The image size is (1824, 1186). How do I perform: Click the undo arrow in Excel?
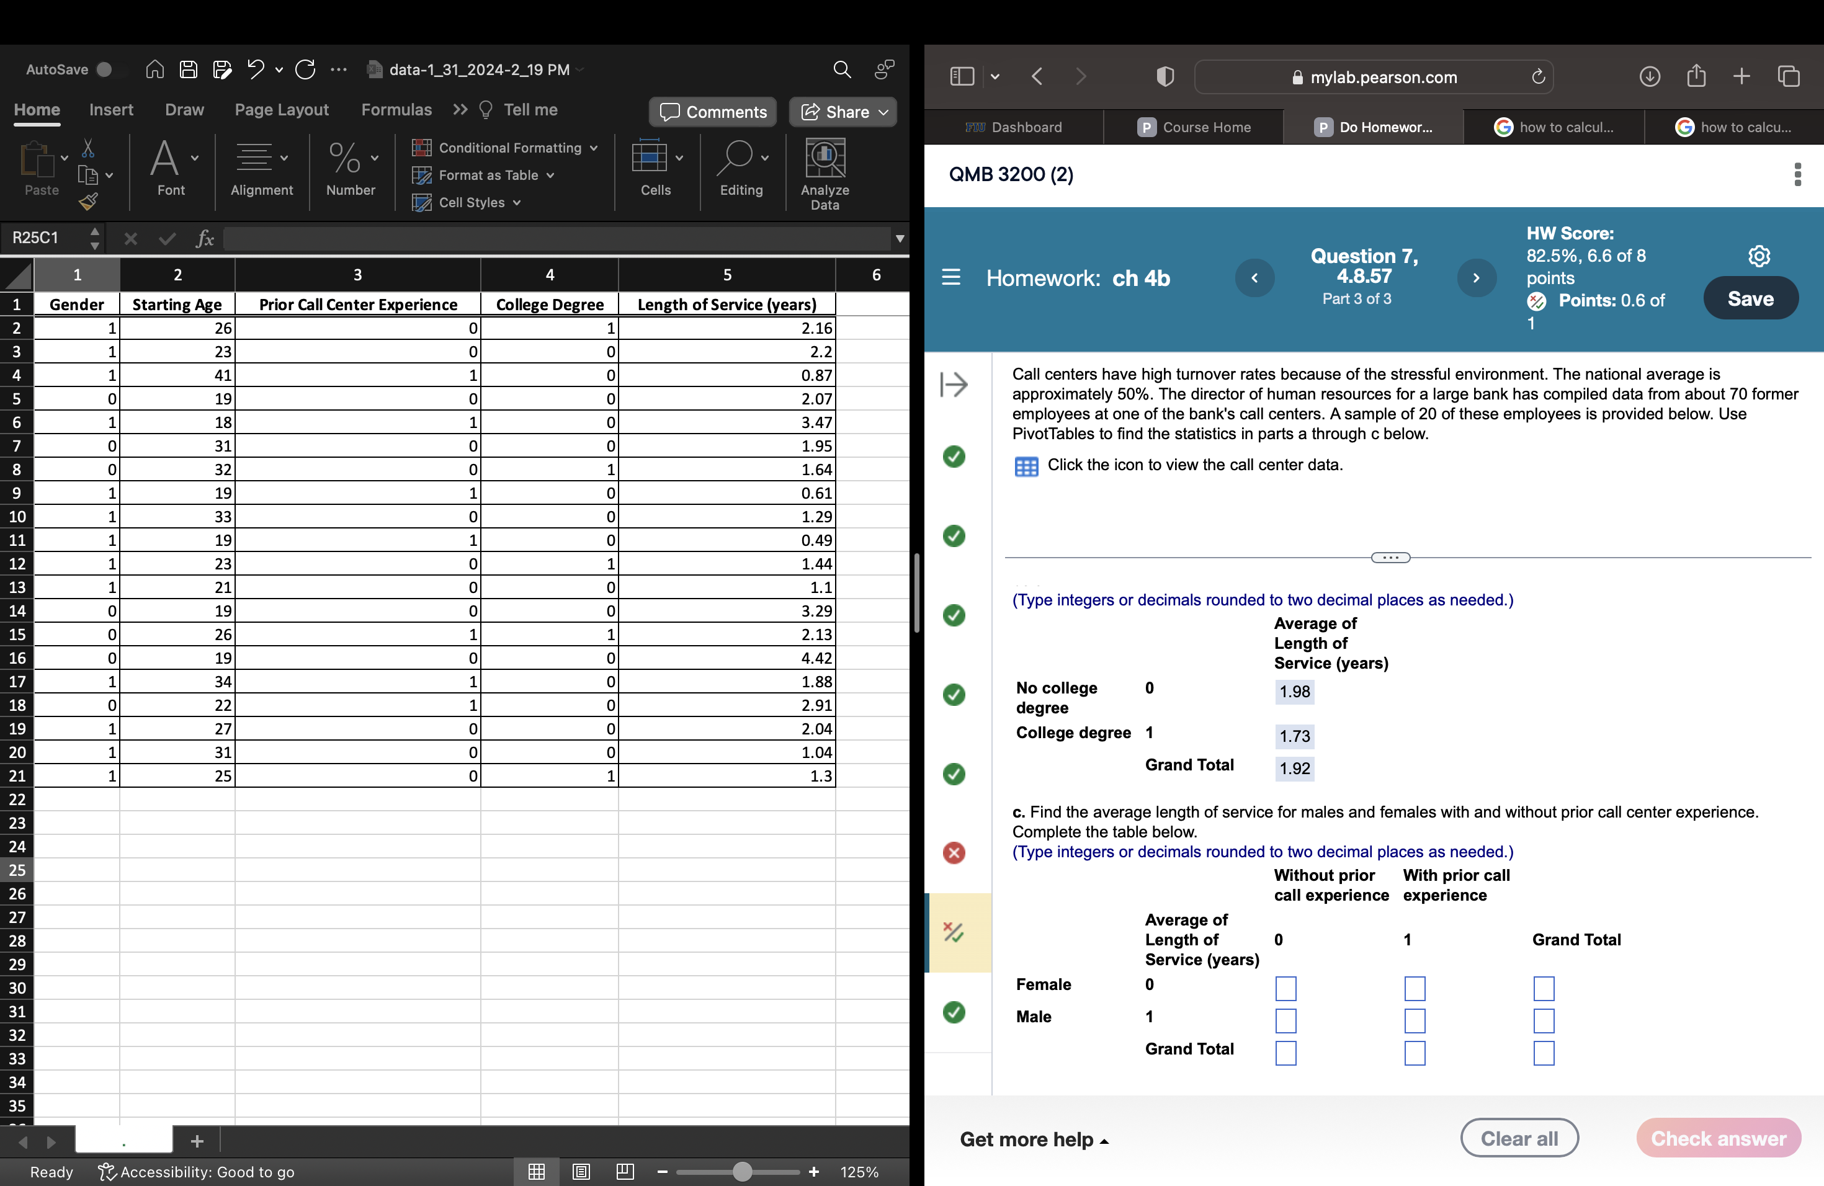[255, 69]
